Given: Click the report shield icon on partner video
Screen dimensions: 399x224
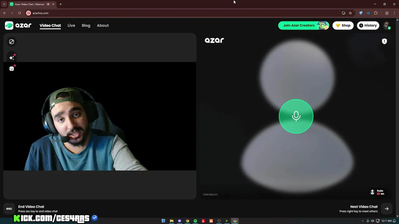Looking at the screenshot, I should coord(384,41).
